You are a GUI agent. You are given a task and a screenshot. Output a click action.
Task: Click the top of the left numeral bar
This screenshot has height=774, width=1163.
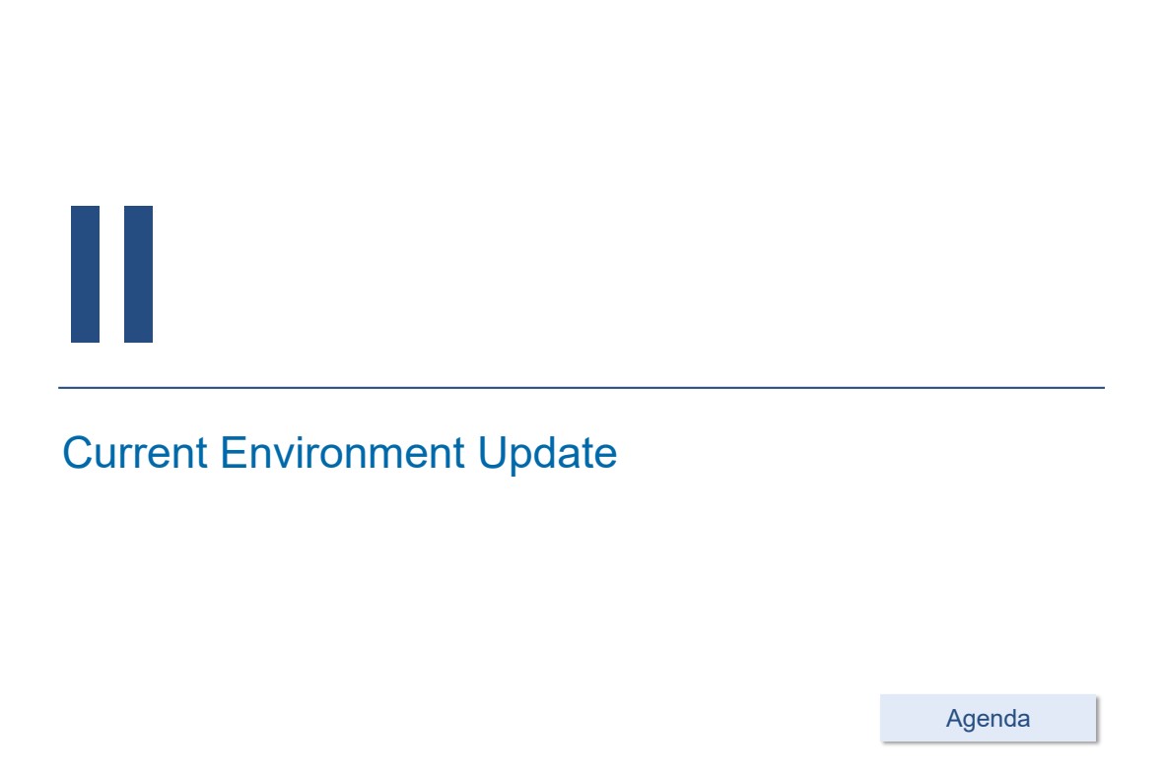[x=86, y=211]
